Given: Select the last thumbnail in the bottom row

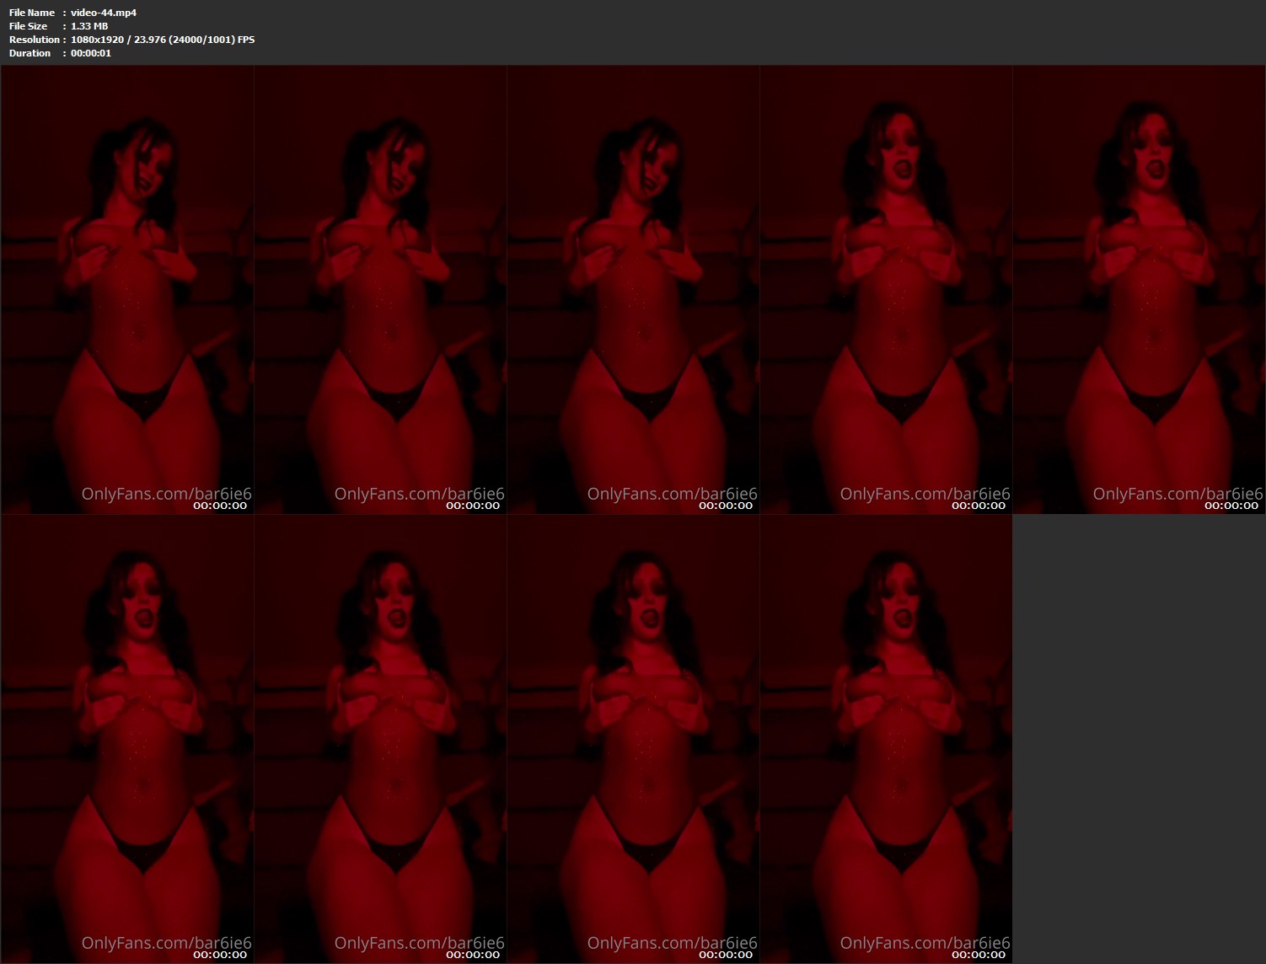Looking at the screenshot, I should pos(886,739).
